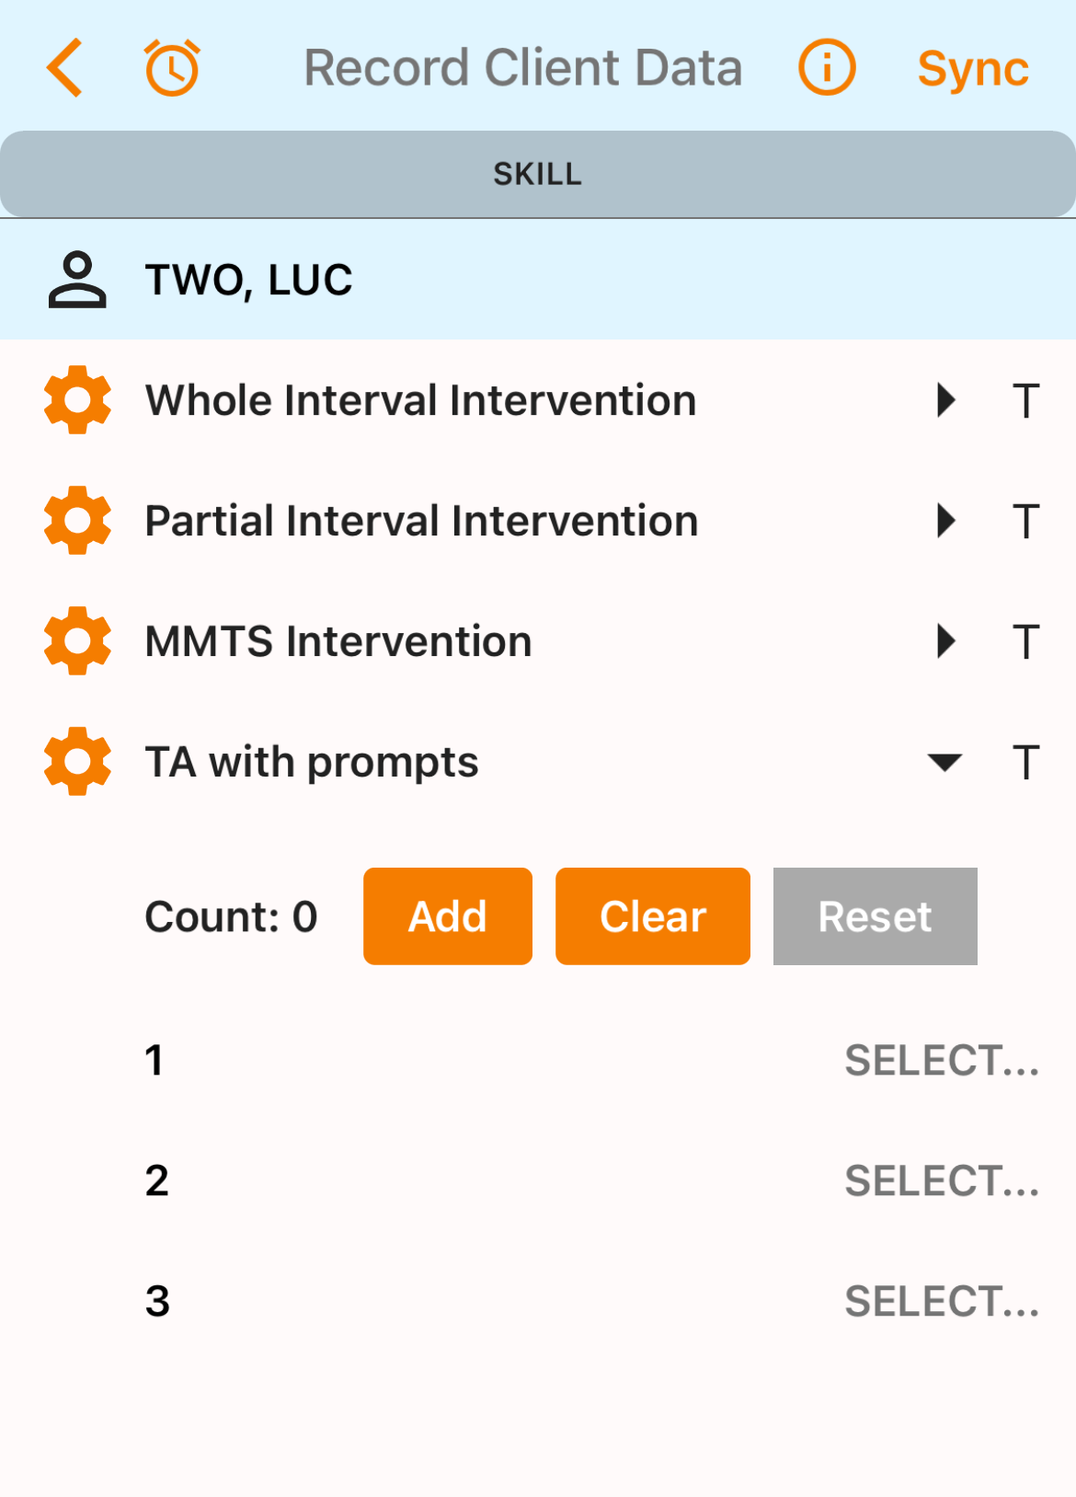Tap the T icon beside MMTS Intervention

1025,641
